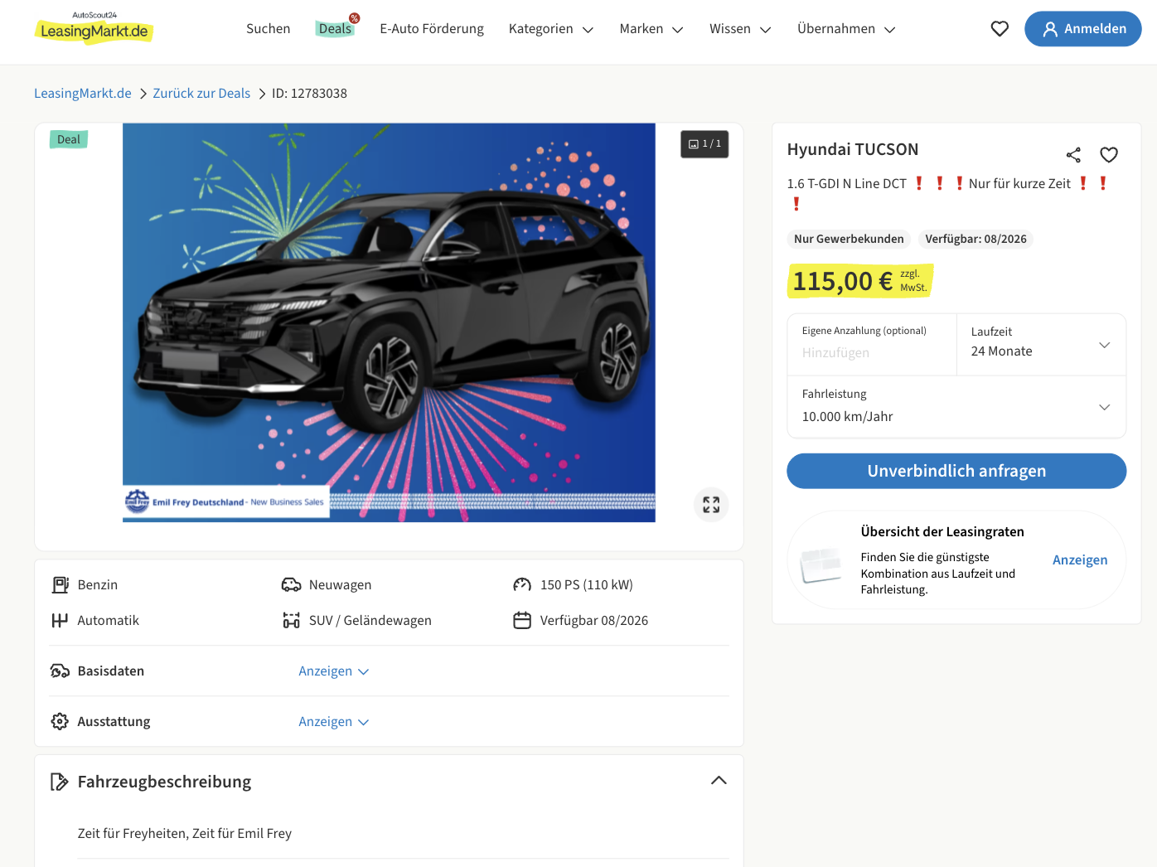The image size is (1157, 867).
Task: Open the Deals menu item
Action: pyautogui.click(x=335, y=29)
